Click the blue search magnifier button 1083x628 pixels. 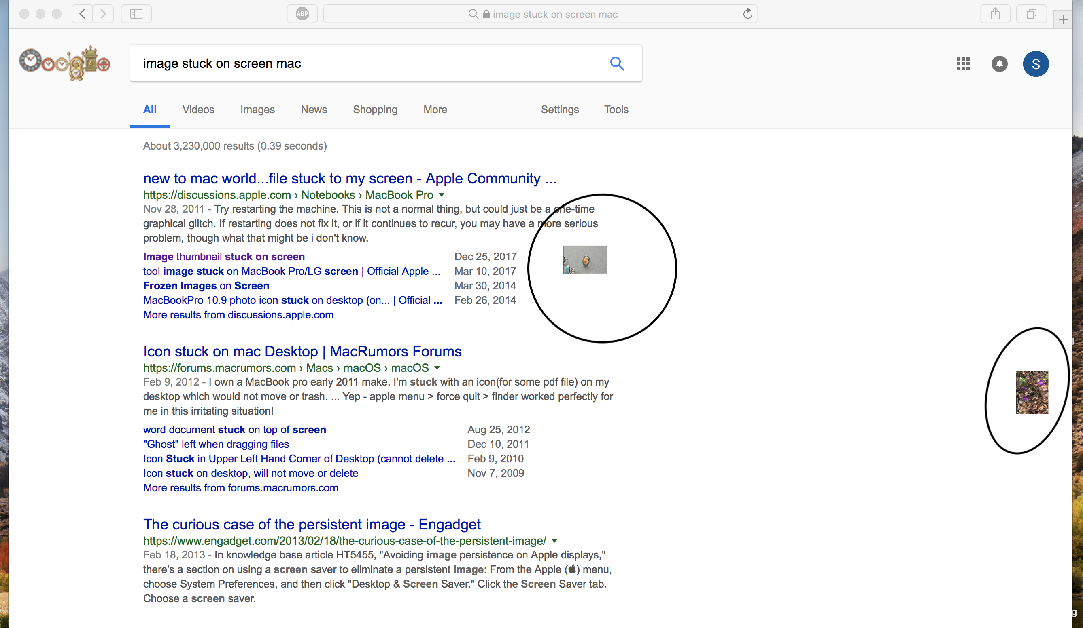pyautogui.click(x=617, y=63)
